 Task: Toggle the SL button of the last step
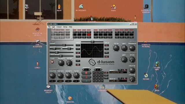tap(131, 37)
